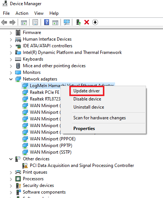Click the Print queues printer icon
Viewport: 163px width, 198px height.
click(x=18, y=172)
